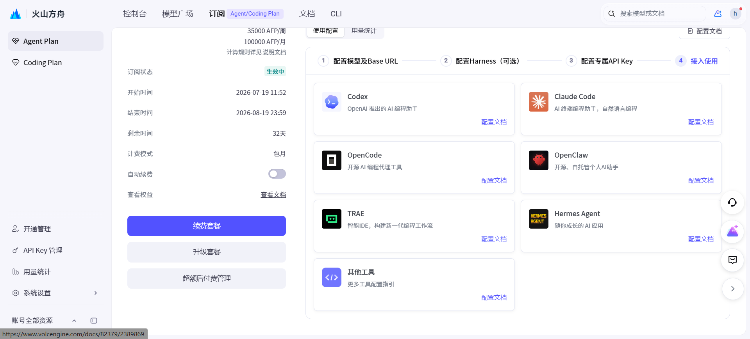This screenshot has width=750, height=339.
Task: Click the 升级套餐 button
Action: click(207, 252)
